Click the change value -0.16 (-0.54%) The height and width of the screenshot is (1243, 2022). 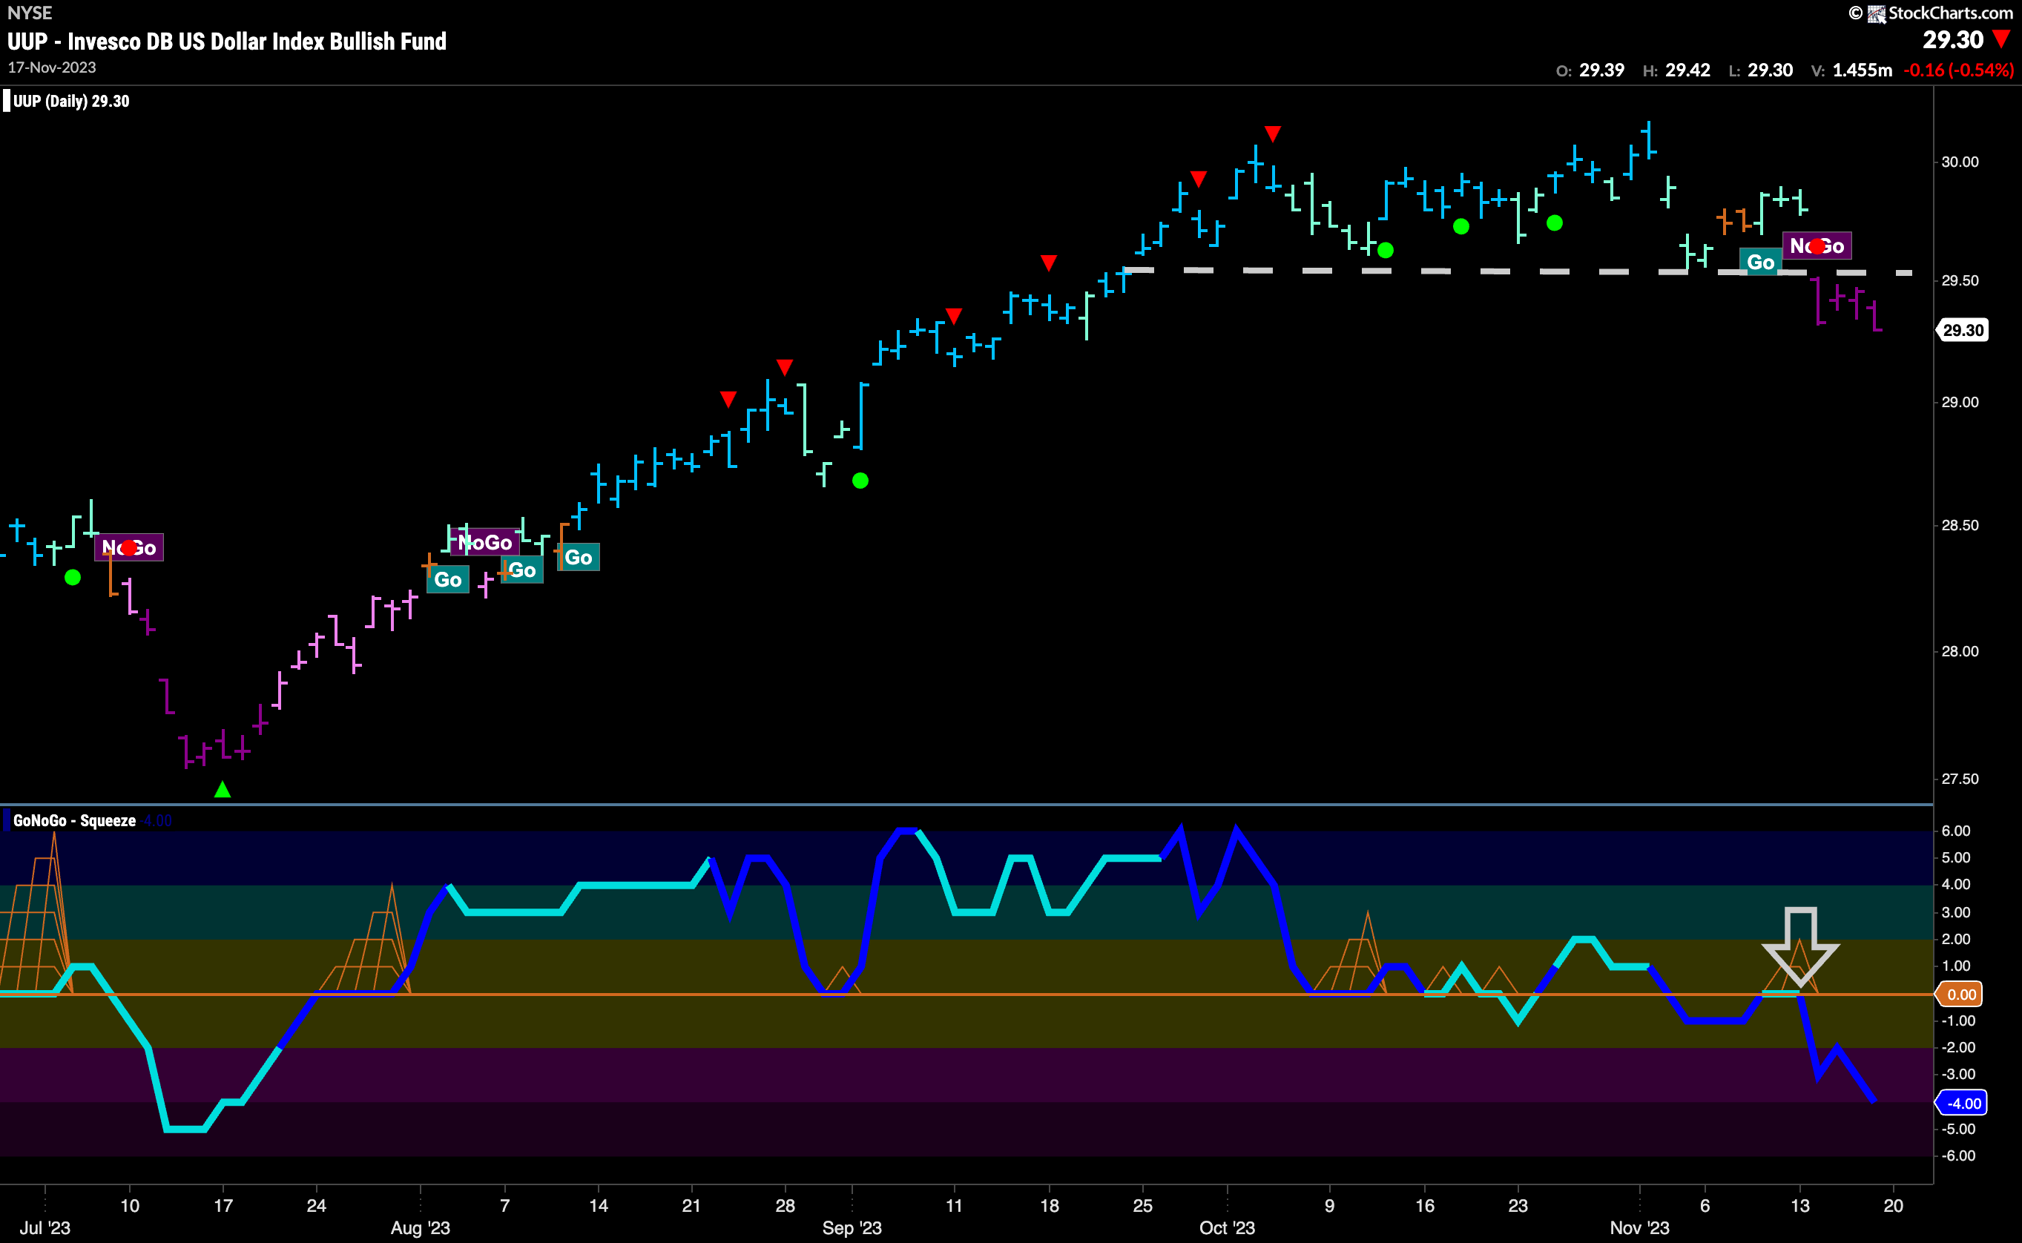click(1959, 70)
